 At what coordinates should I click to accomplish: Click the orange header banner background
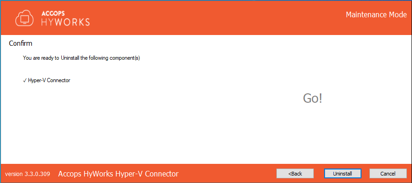point(210,18)
